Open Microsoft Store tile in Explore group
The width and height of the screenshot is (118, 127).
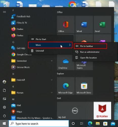tap(84, 86)
